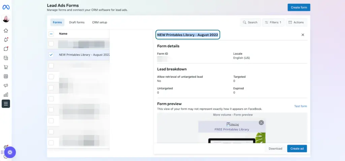The height and width of the screenshot is (161, 345).
Task: Toggle the select-all checkbox in Name header
Action: point(51,34)
